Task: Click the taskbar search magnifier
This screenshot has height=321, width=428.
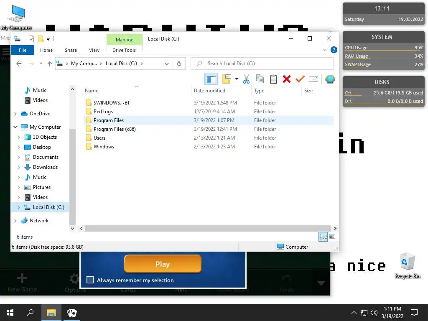Action: point(30,313)
